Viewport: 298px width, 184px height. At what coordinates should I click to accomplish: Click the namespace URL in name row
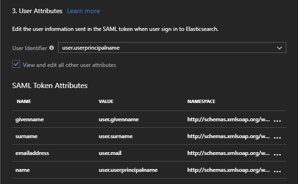[229, 170]
